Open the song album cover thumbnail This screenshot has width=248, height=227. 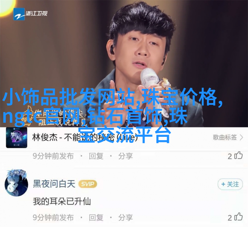[x=17, y=138]
